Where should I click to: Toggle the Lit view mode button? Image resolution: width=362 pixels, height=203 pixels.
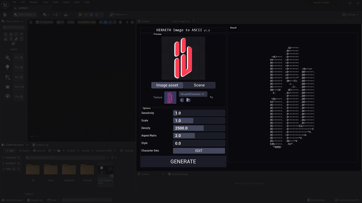(x=61, y=22)
